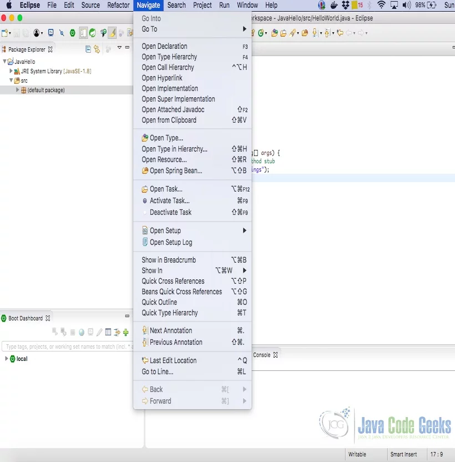
Task: Expand the Open Setup submenu
Action: (193, 230)
